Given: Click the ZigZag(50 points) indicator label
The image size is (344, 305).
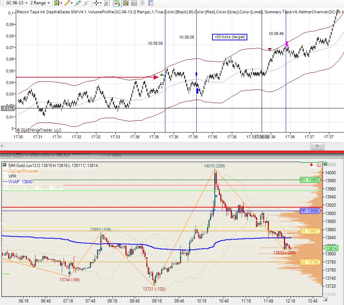Looking at the screenshot, I should click(23, 171).
